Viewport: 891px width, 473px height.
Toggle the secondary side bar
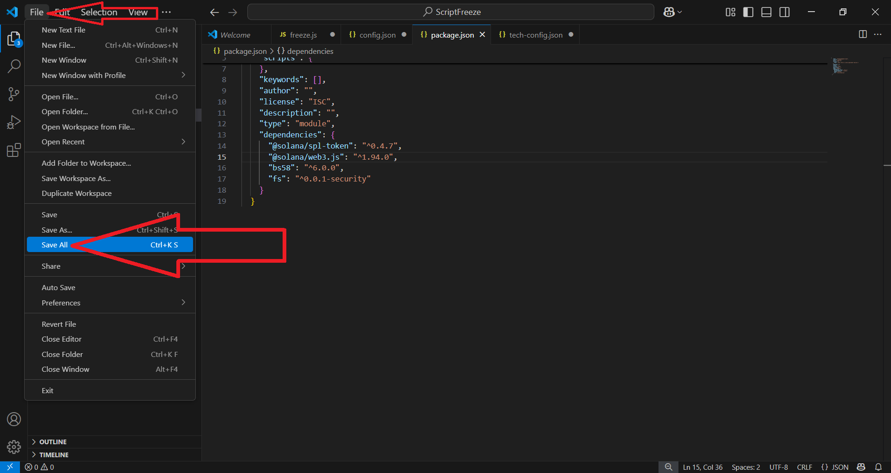tap(785, 12)
